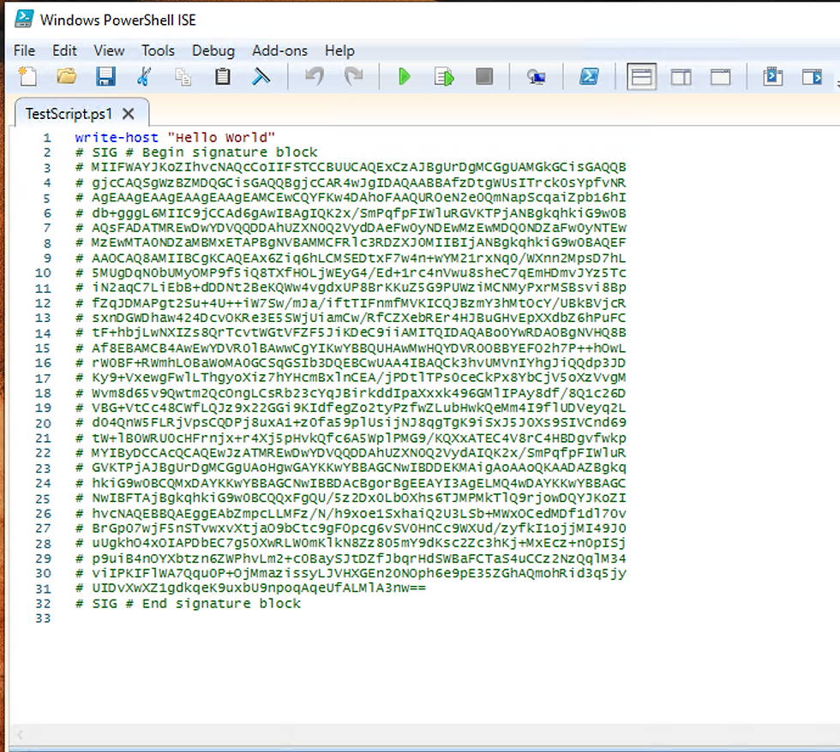Show the Command Add-on pane icon
840x752 pixels.
[x=812, y=76]
